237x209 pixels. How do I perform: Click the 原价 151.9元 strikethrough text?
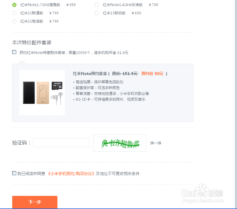(x=125, y=74)
